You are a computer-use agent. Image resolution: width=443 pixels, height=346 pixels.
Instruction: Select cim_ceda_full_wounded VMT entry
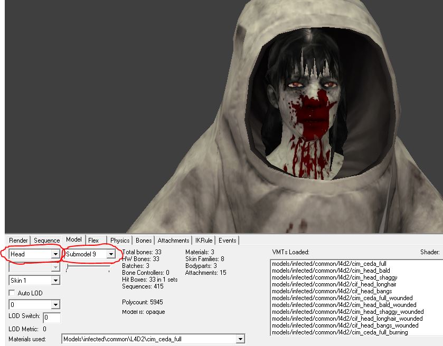tap(342, 298)
